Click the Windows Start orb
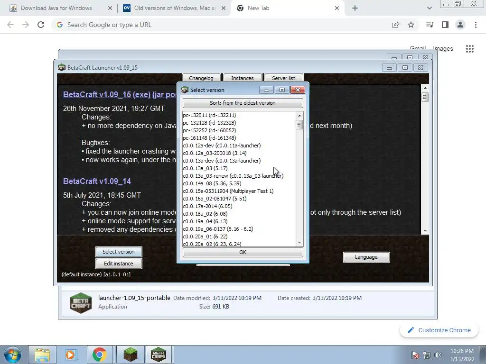 pyautogui.click(x=13, y=355)
